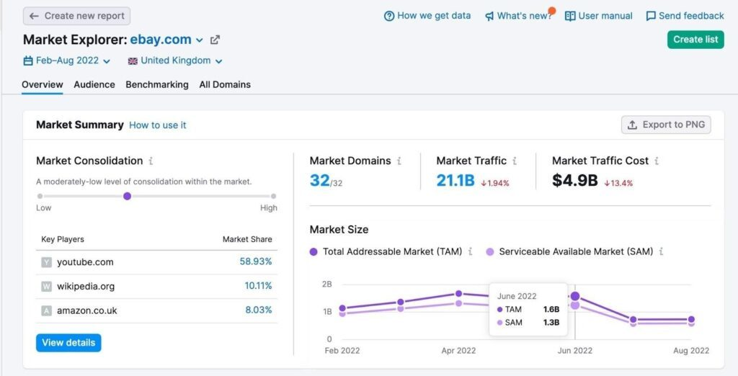Image resolution: width=738 pixels, height=376 pixels.
Task: Switch to the Audience tab
Action: (x=94, y=85)
